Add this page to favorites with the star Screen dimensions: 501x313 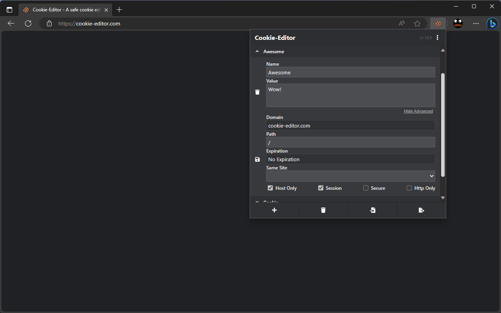click(417, 23)
